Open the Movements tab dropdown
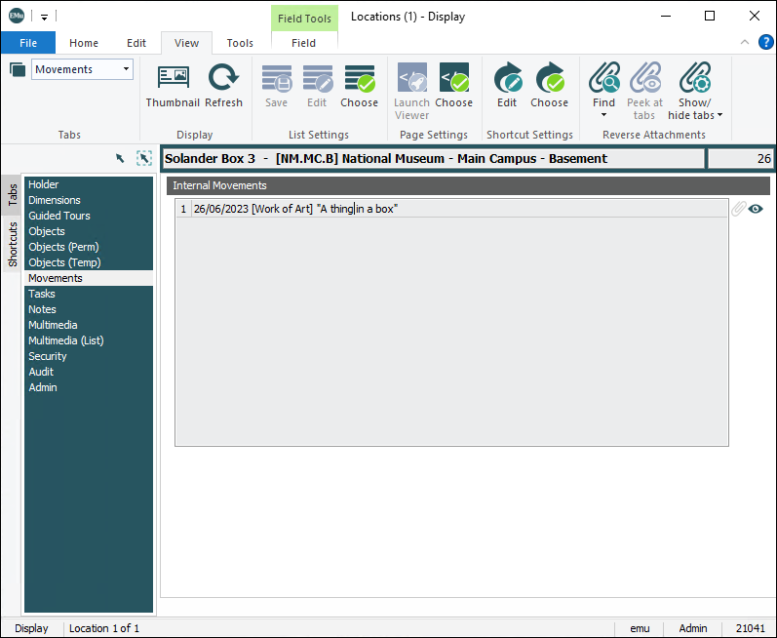 click(126, 69)
